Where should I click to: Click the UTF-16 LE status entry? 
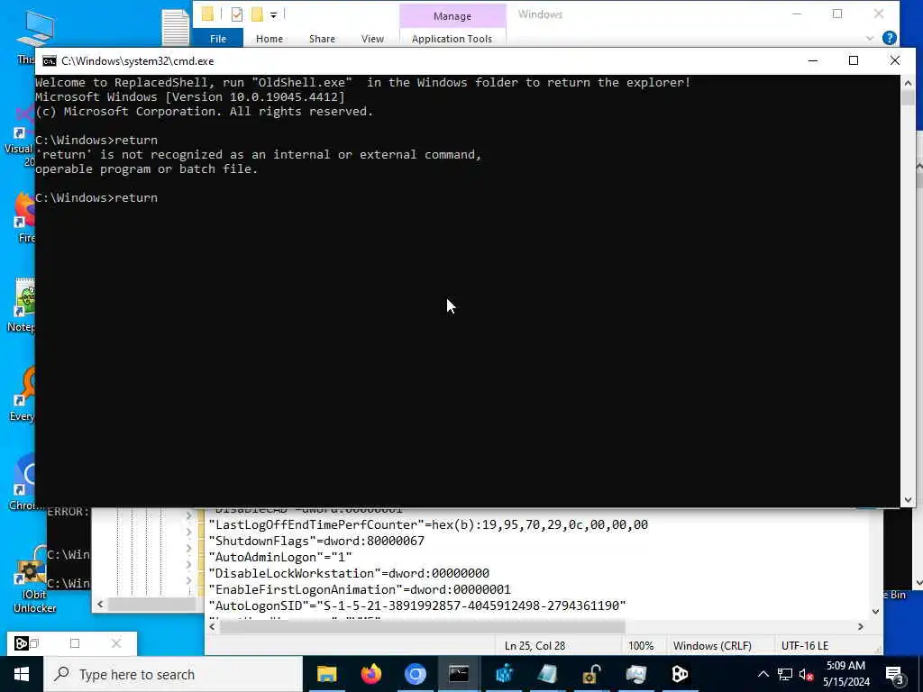(x=805, y=645)
